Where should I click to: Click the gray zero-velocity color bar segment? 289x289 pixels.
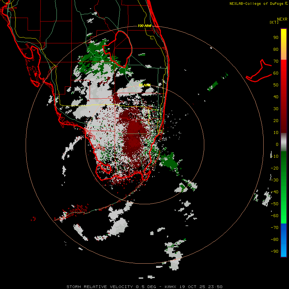tap(284, 142)
